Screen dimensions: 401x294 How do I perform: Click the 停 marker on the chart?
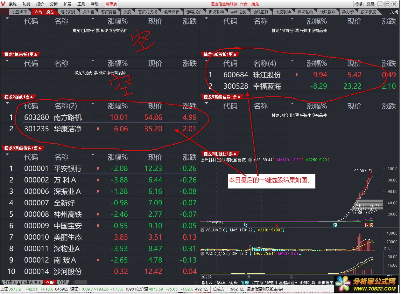(335, 225)
